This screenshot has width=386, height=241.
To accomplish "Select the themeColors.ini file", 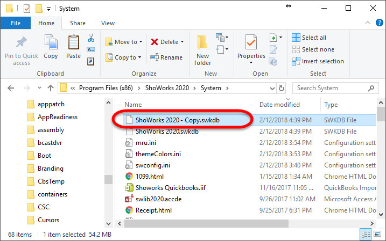I will [x=158, y=154].
